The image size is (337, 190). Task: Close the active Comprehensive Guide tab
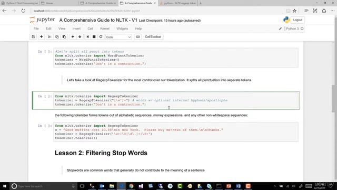pos(154,3)
